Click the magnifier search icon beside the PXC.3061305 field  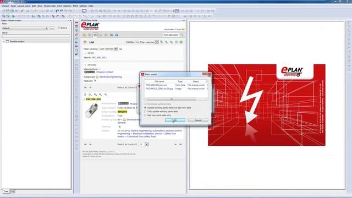pos(182,35)
